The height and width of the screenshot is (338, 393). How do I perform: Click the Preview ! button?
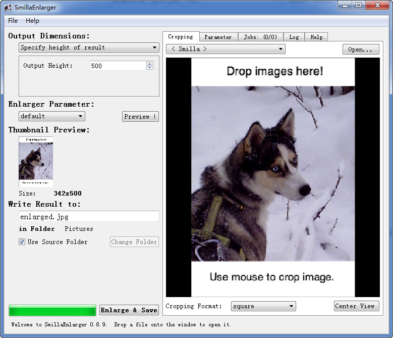tap(140, 116)
